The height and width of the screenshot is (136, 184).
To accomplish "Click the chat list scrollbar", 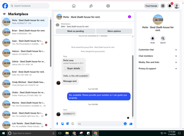I will click(x=50, y=43).
